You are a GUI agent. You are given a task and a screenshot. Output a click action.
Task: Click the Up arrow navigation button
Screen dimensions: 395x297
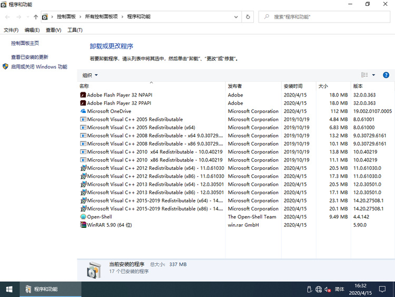pyautogui.click(x=35, y=17)
